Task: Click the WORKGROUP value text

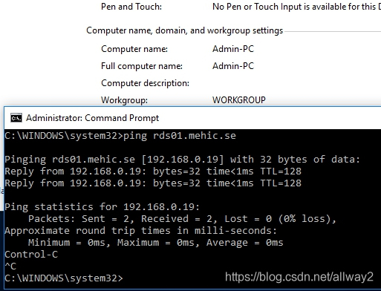Action: (x=239, y=100)
